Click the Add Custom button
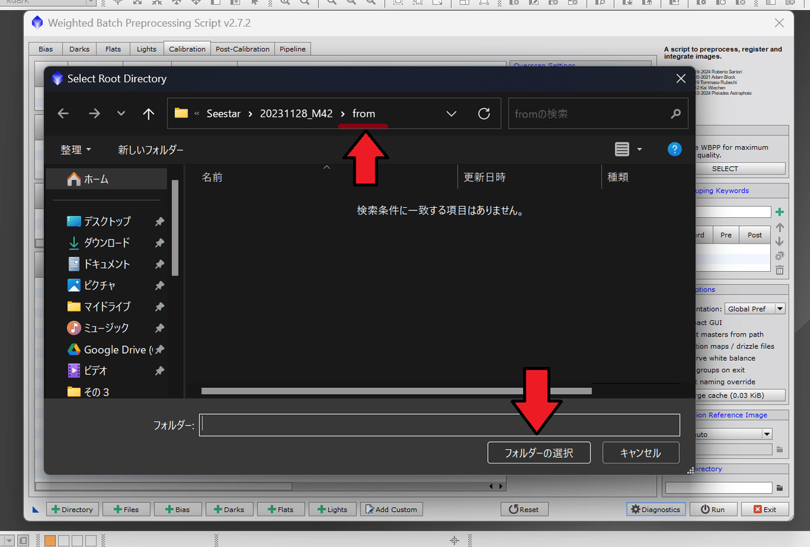The height and width of the screenshot is (547, 810). pos(391,509)
